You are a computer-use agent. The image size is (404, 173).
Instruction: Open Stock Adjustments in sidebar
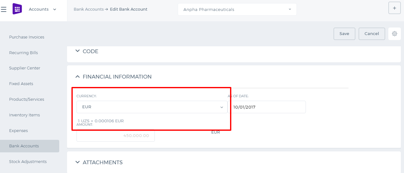28,162
